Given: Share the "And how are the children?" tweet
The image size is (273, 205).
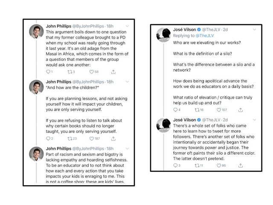Looking at the screenshot, I should tap(113, 138).
